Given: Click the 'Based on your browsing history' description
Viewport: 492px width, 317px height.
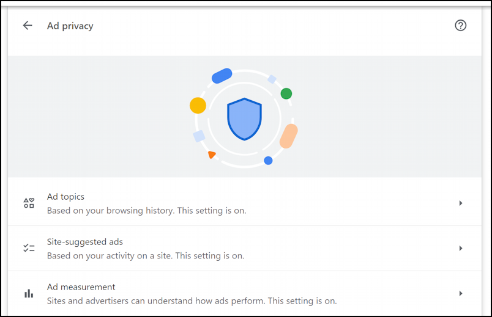Looking at the screenshot, I should [x=147, y=211].
